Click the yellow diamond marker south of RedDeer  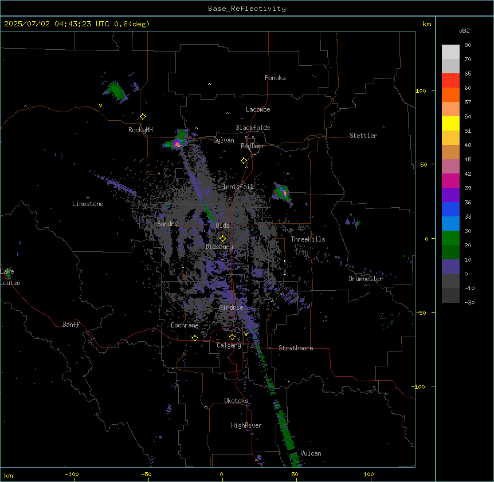(244, 161)
